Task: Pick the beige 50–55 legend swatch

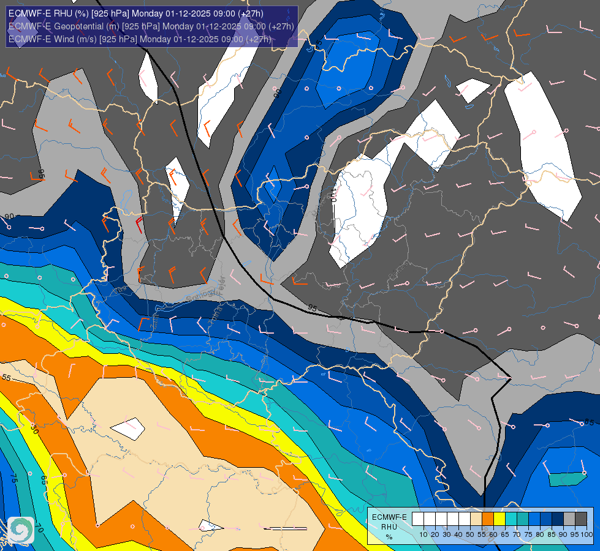Action: pos(476,519)
